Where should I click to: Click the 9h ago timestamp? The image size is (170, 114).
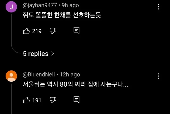pos(70,5)
